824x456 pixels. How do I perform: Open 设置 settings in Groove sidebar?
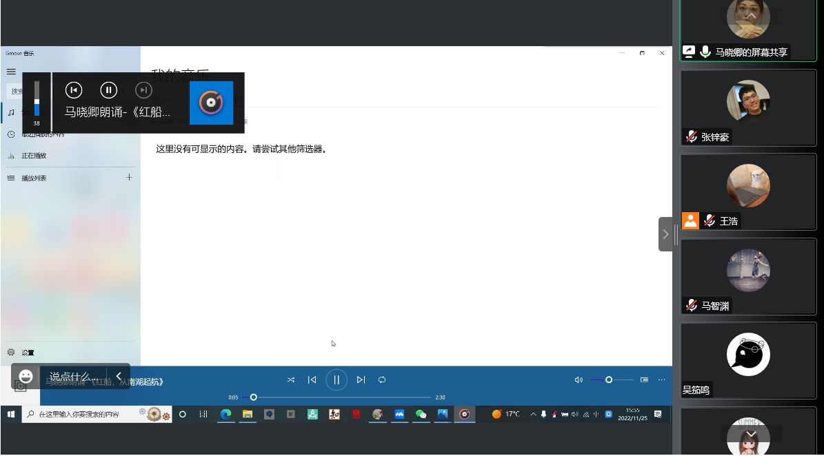28,353
